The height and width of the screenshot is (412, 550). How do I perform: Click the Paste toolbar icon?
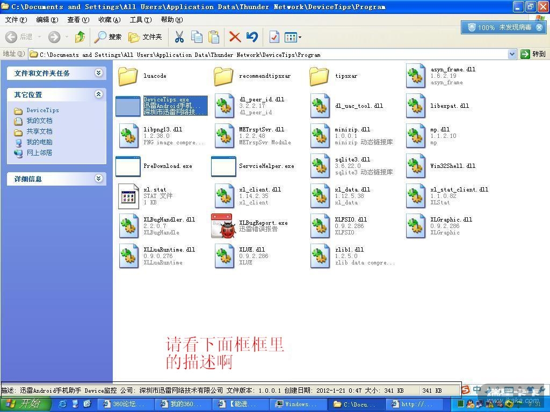[x=214, y=37]
